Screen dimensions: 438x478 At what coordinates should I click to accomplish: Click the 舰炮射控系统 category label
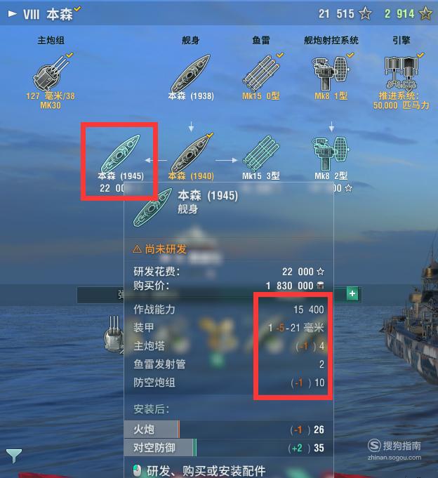click(x=331, y=40)
